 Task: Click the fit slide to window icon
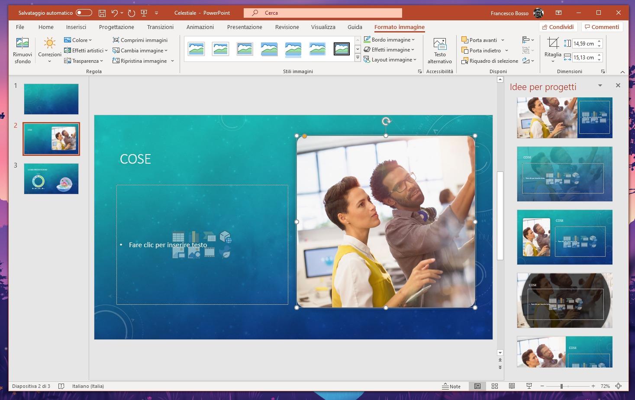(619, 386)
